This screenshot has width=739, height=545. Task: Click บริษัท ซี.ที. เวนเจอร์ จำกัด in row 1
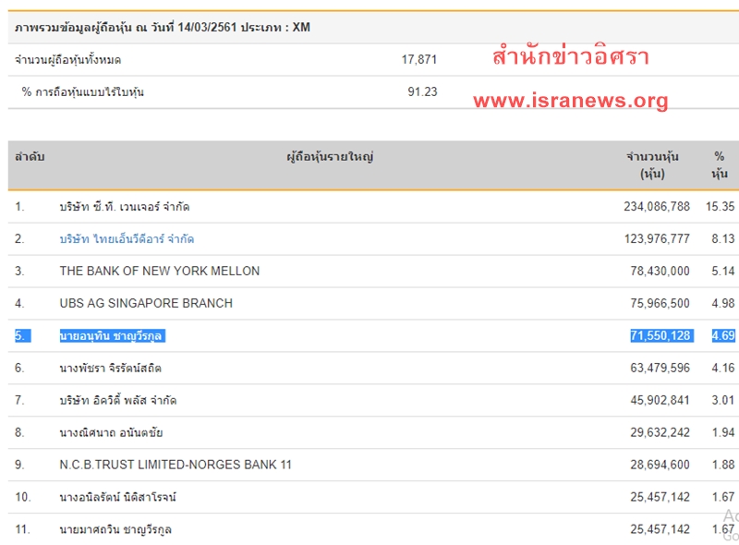125,207
